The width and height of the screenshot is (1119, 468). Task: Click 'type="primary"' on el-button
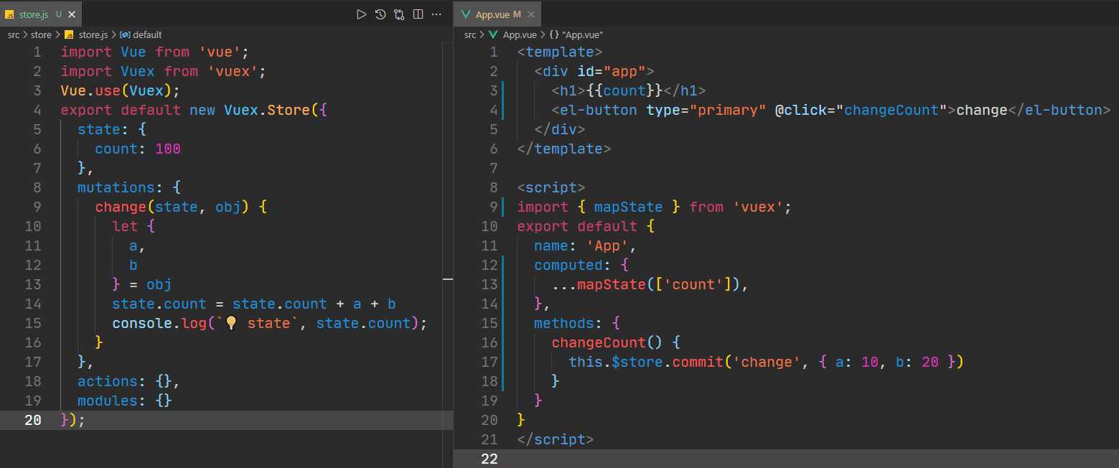pos(706,110)
